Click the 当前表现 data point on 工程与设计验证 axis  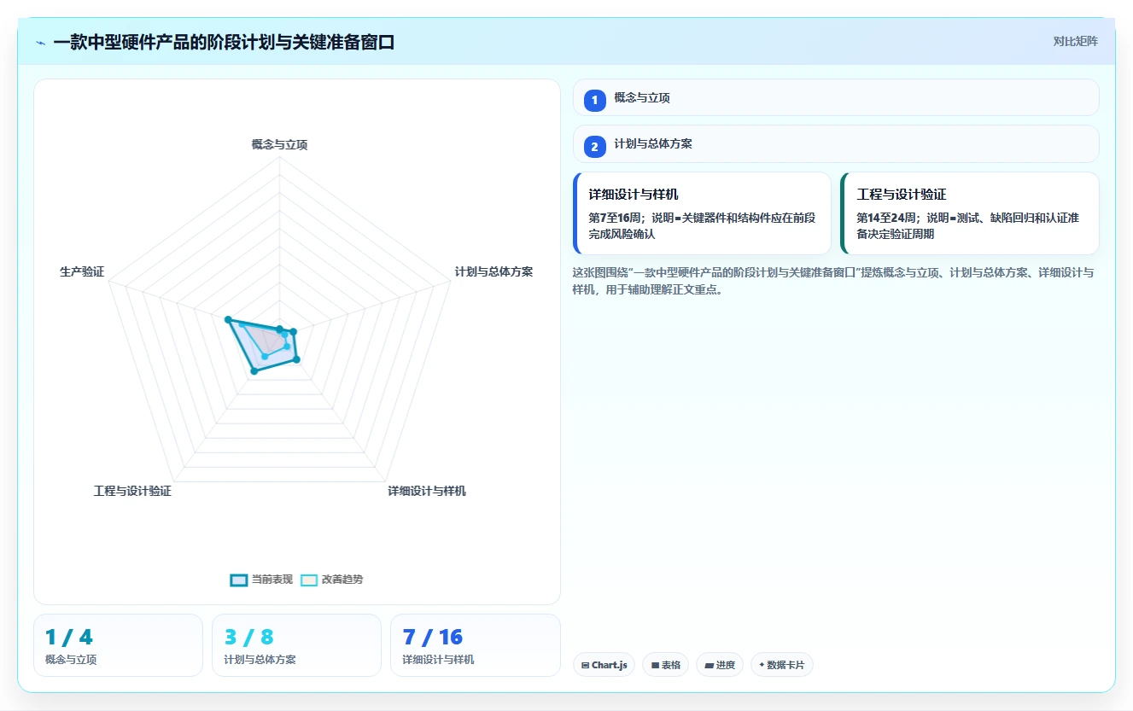[253, 370]
